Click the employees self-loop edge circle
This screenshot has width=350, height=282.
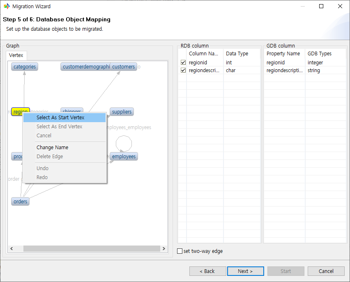coord(124,143)
